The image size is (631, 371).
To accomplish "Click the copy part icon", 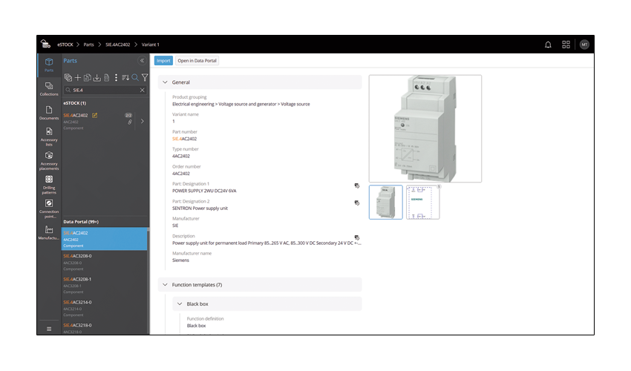I will tap(88, 77).
